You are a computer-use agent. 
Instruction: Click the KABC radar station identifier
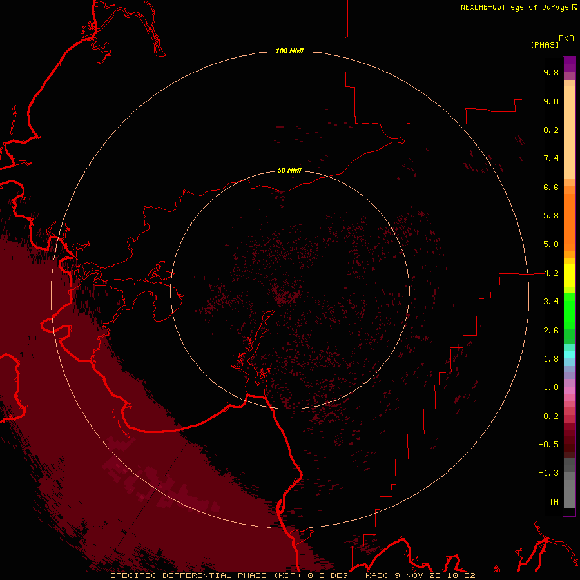pyautogui.click(x=378, y=575)
